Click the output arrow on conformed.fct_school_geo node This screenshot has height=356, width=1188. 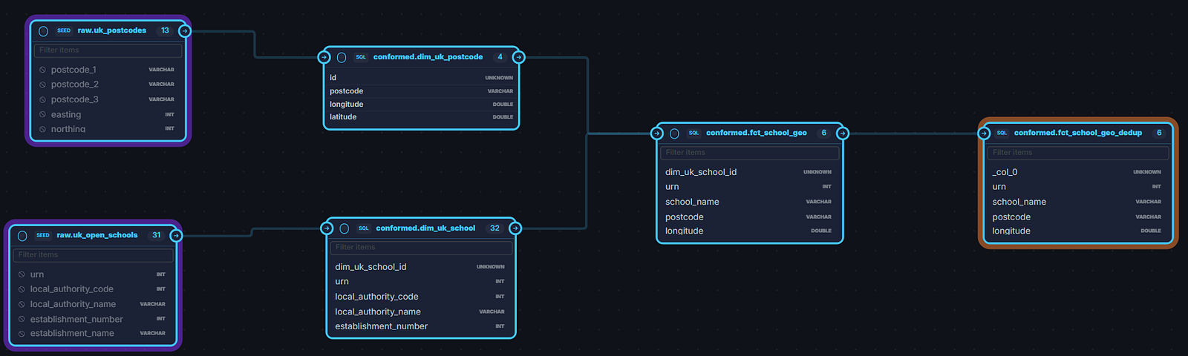click(x=843, y=133)
